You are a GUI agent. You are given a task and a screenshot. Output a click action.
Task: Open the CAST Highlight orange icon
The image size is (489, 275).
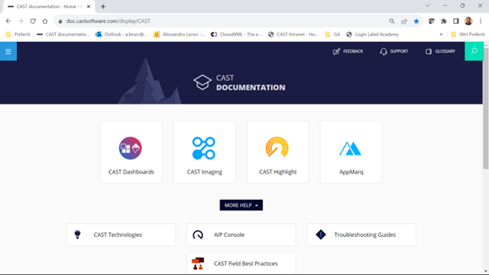pyautogui.click(x=277, y=147)
